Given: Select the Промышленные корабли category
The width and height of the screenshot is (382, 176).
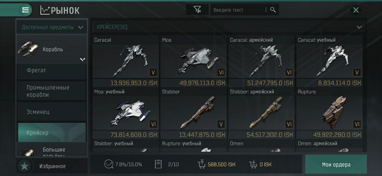Looking at the screenshot, I should click(52, 91).
